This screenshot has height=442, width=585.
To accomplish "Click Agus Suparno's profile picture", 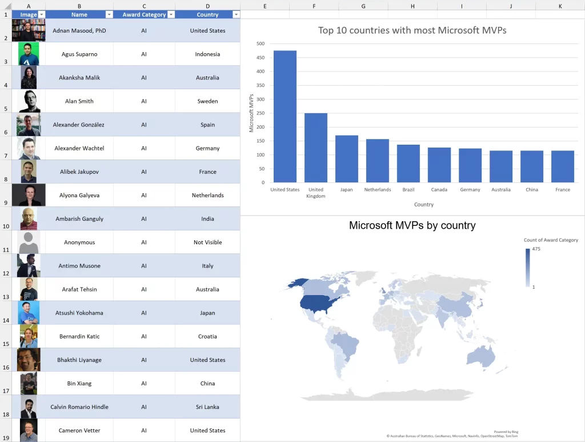I will (x=28, y=54).
